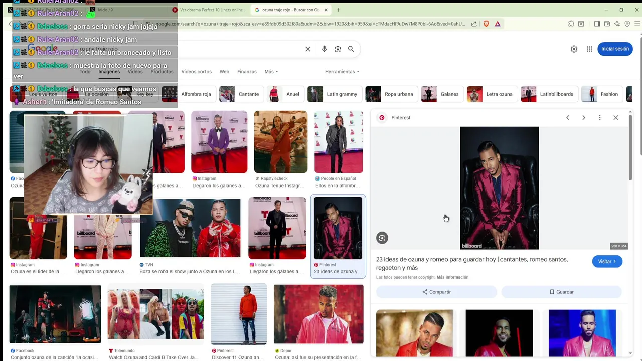642x361 pixels.
Task: Filter by Latinbillboards chip
Action: pyautogui.click(x=549, y=94)
